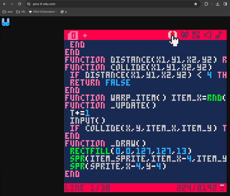Switch to the sprite editor icon
This screenshot has height=196, width=230.
pyautogui.click(x=184, y=35)
